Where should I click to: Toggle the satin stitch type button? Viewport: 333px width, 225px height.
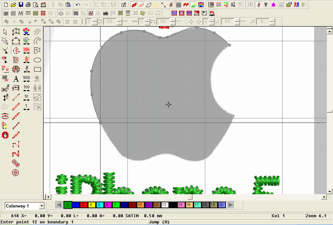coord(6,13)
